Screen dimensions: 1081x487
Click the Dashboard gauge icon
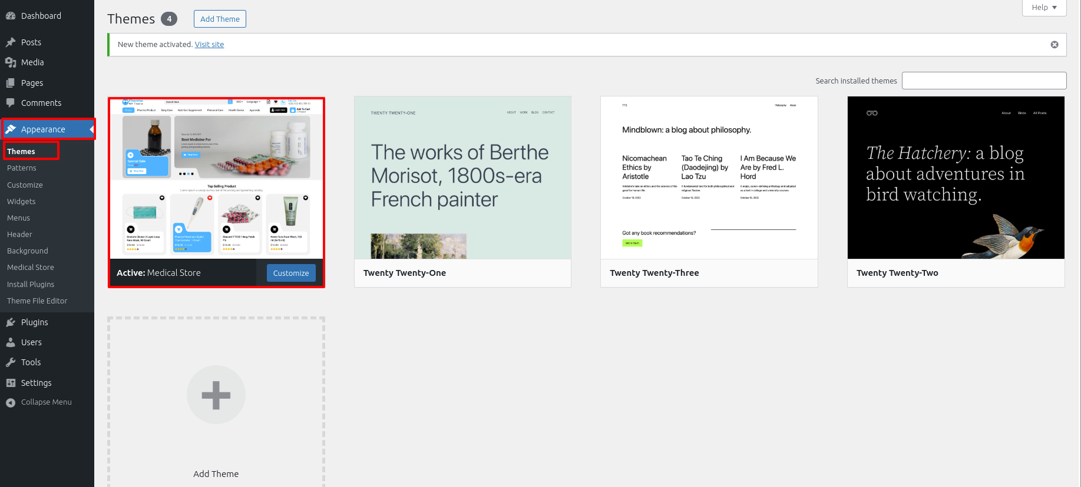coord(11,16)
